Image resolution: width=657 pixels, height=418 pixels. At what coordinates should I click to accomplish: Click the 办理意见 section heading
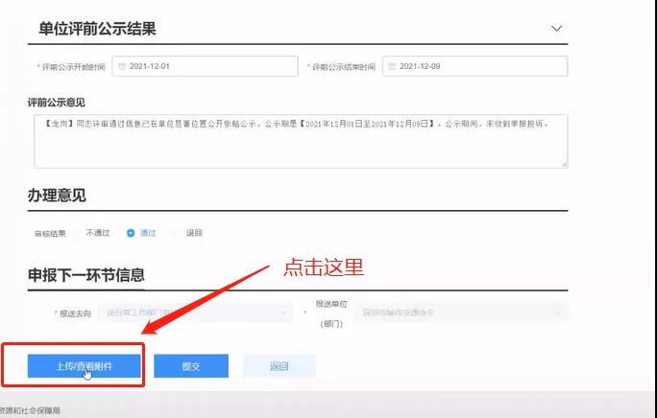pyautogui.click(x=57, y=196)
